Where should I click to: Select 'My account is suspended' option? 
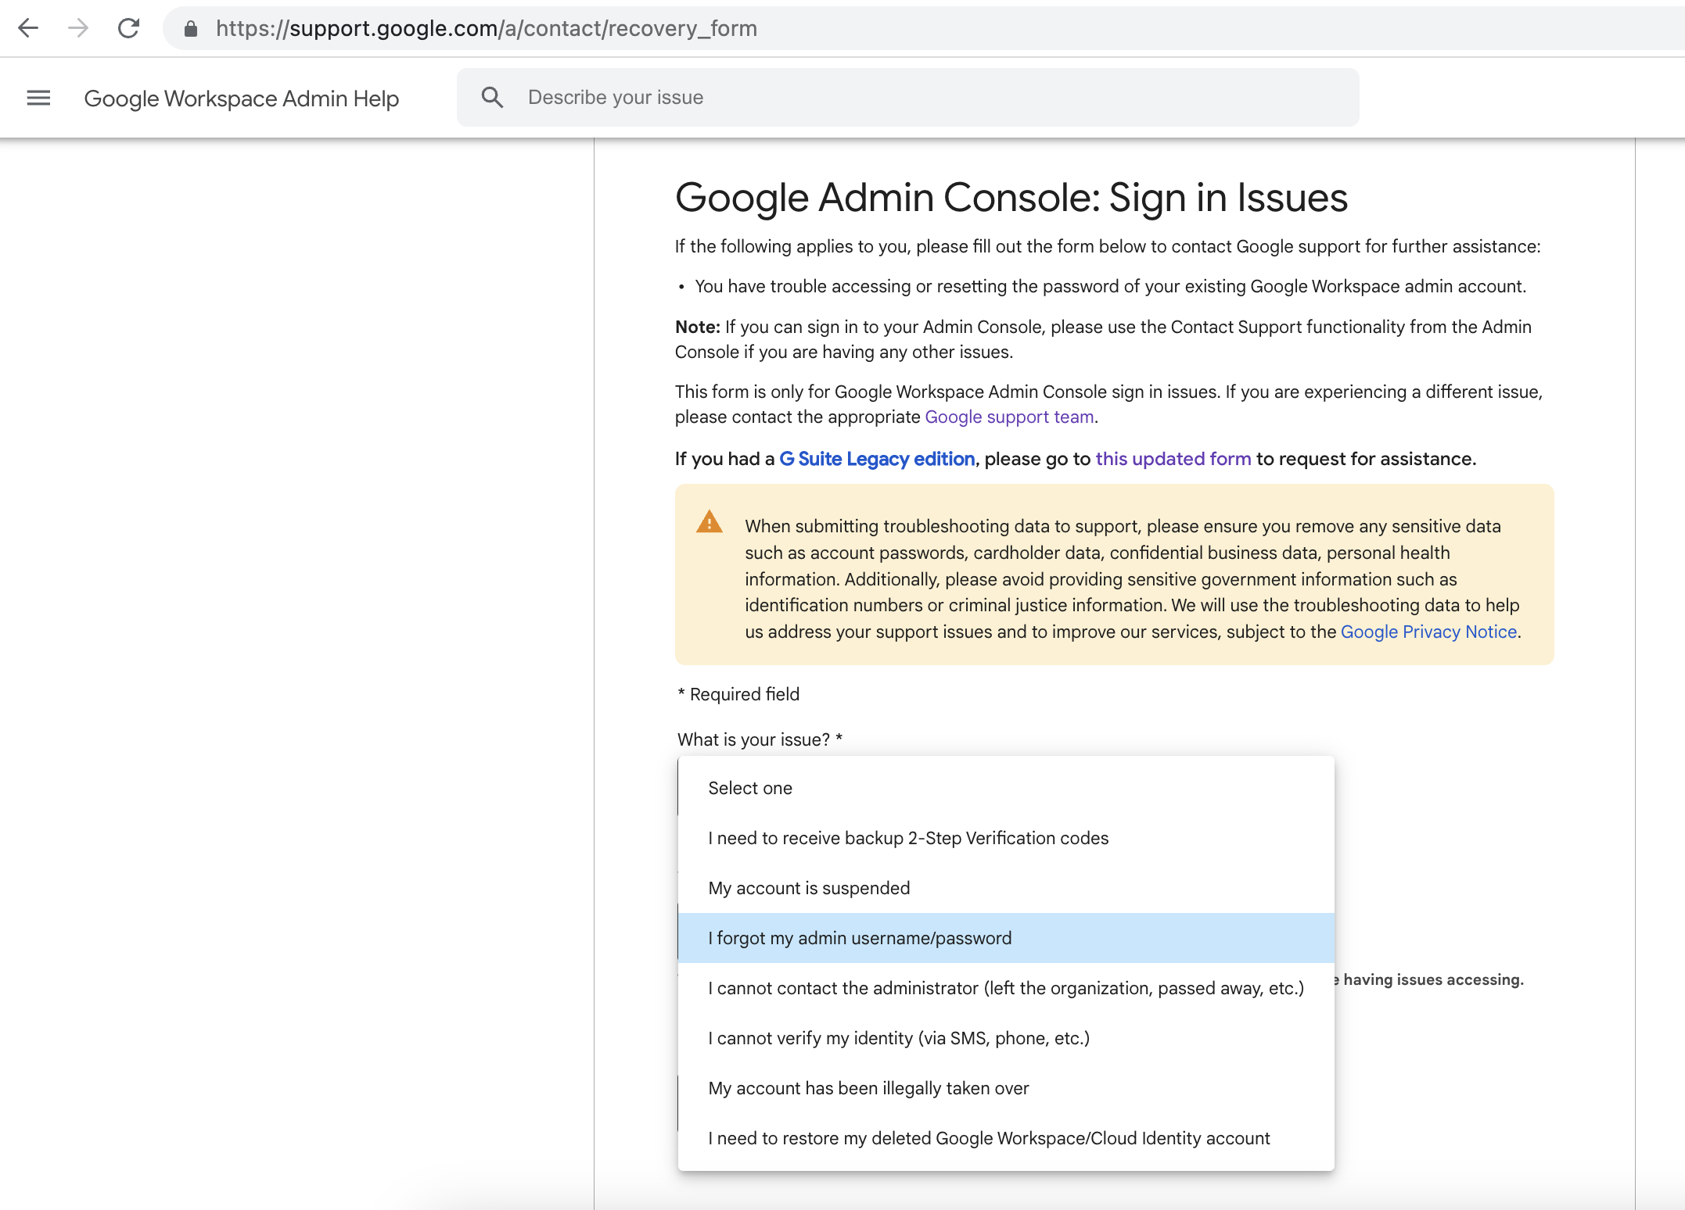coord(809,888)
